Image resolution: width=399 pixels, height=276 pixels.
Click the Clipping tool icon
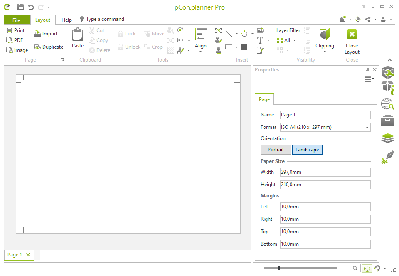tap(325, 34)
